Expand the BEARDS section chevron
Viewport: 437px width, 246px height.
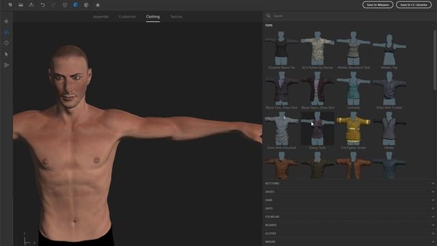(433, 225)
